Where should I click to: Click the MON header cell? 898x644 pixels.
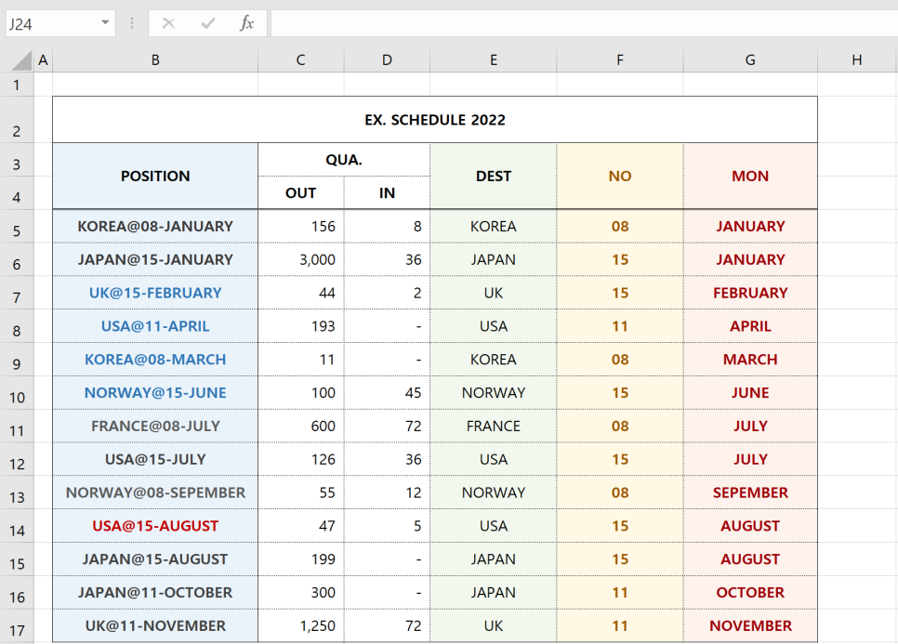pyautogui.click(x=750, y=176)
